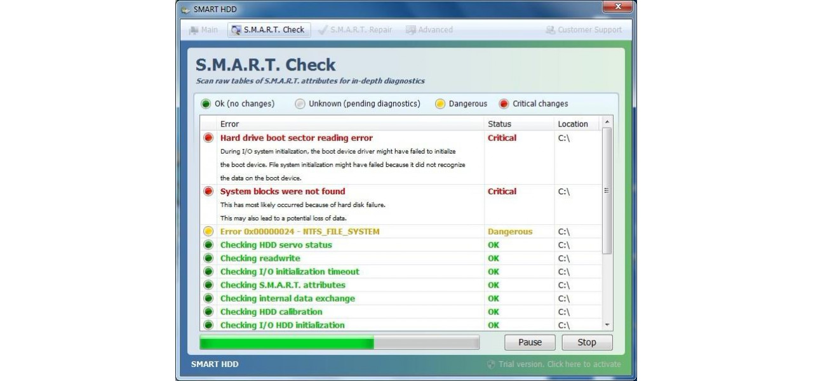Click the S.M.A.R.T. Check page heading

(265, 65)
